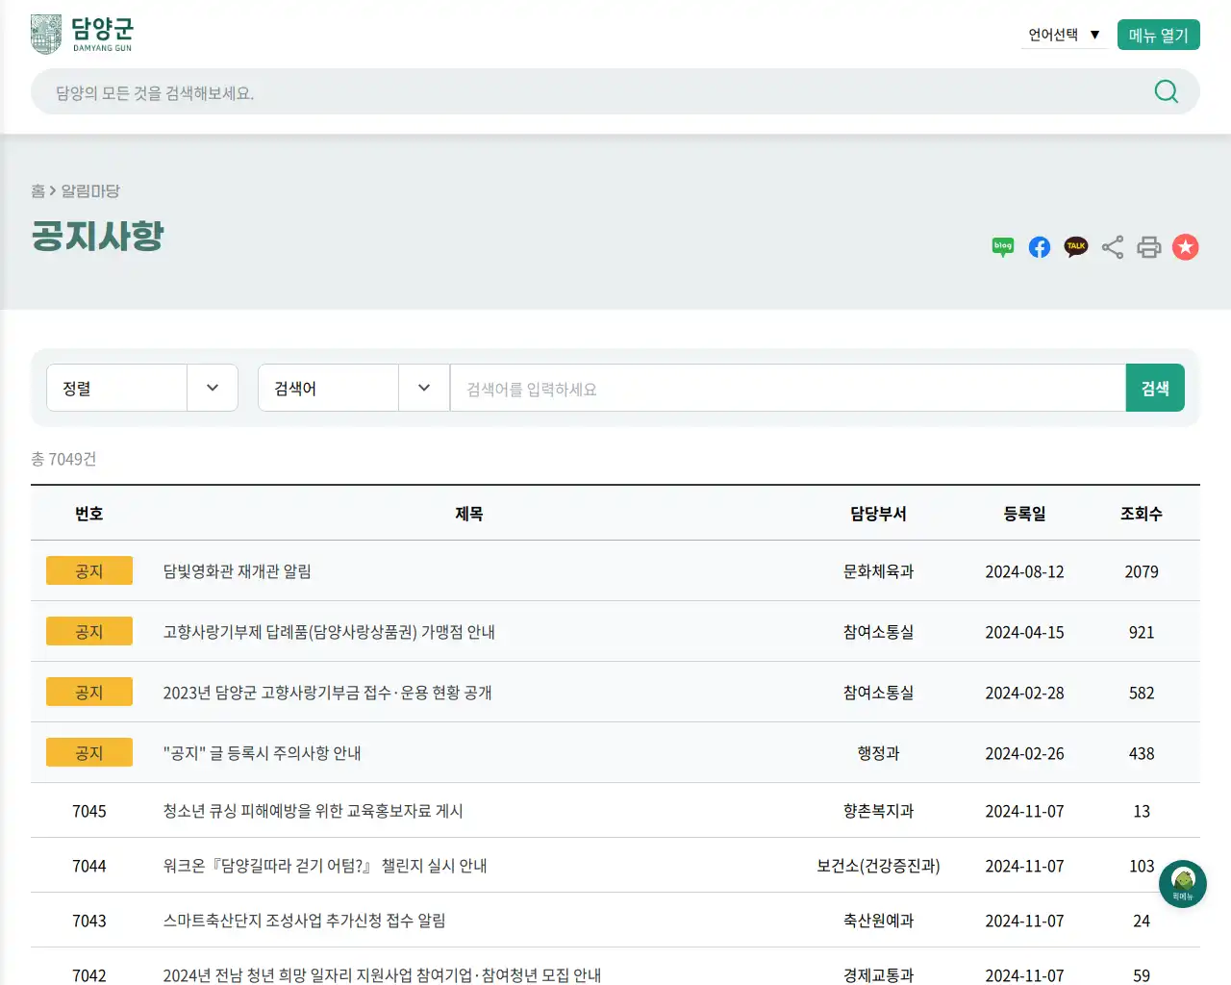Screen dimensions: 1231x985
Task: Click the 담양군 logo emblem
Action: tap(45, 32)
